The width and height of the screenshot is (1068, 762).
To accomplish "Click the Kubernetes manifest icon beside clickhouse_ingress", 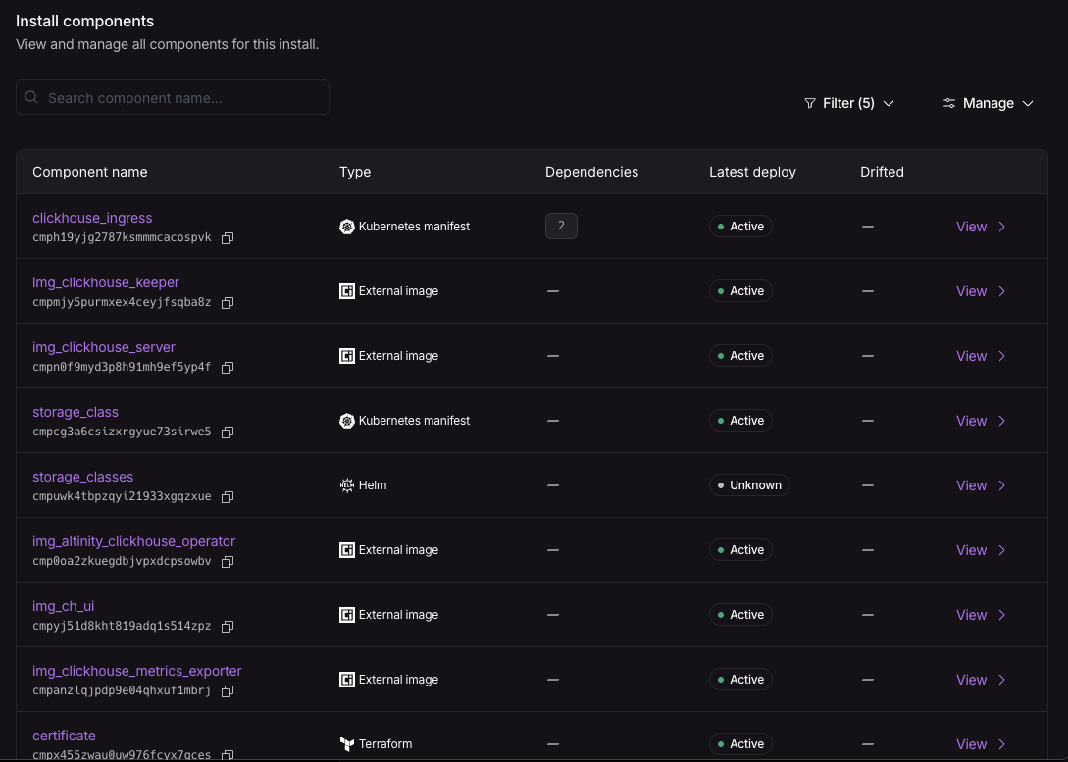I will 347,227.
